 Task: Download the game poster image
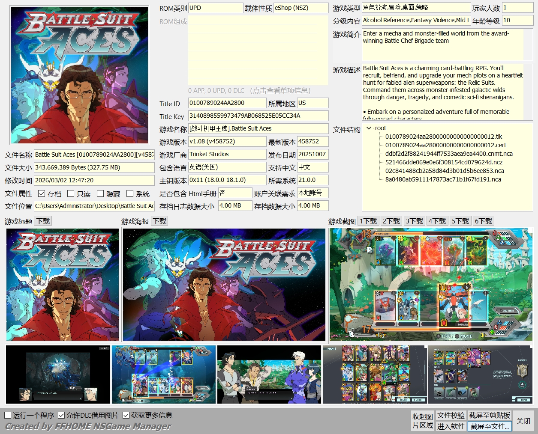(159, 221)
